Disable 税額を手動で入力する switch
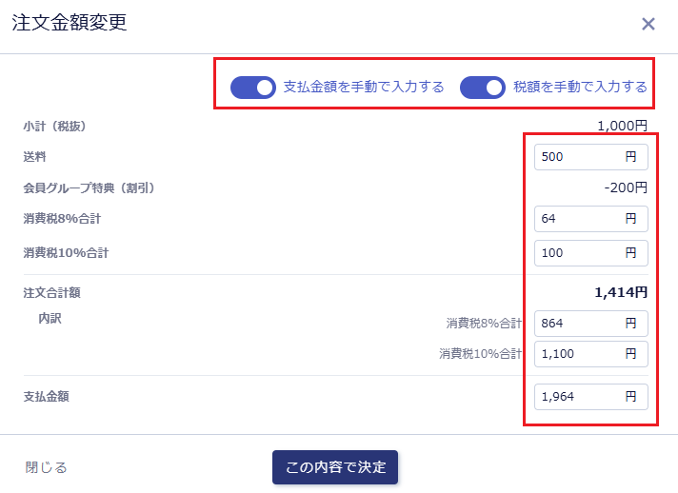The height and width of the screenshot is (493, 678). tap(482, 88)
